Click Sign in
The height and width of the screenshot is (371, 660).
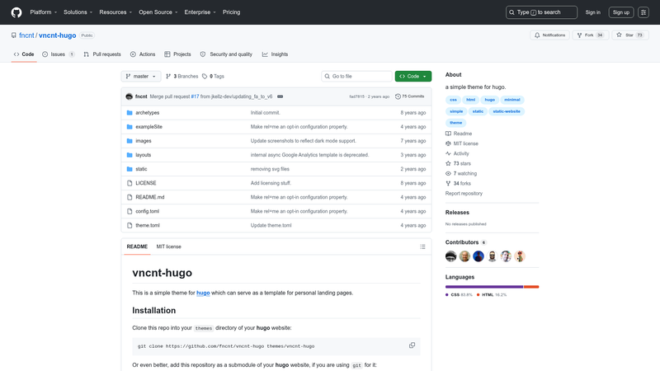(x=592, y=12)
